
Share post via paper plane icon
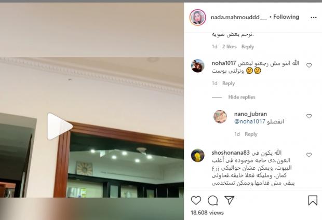pos(229,200)
